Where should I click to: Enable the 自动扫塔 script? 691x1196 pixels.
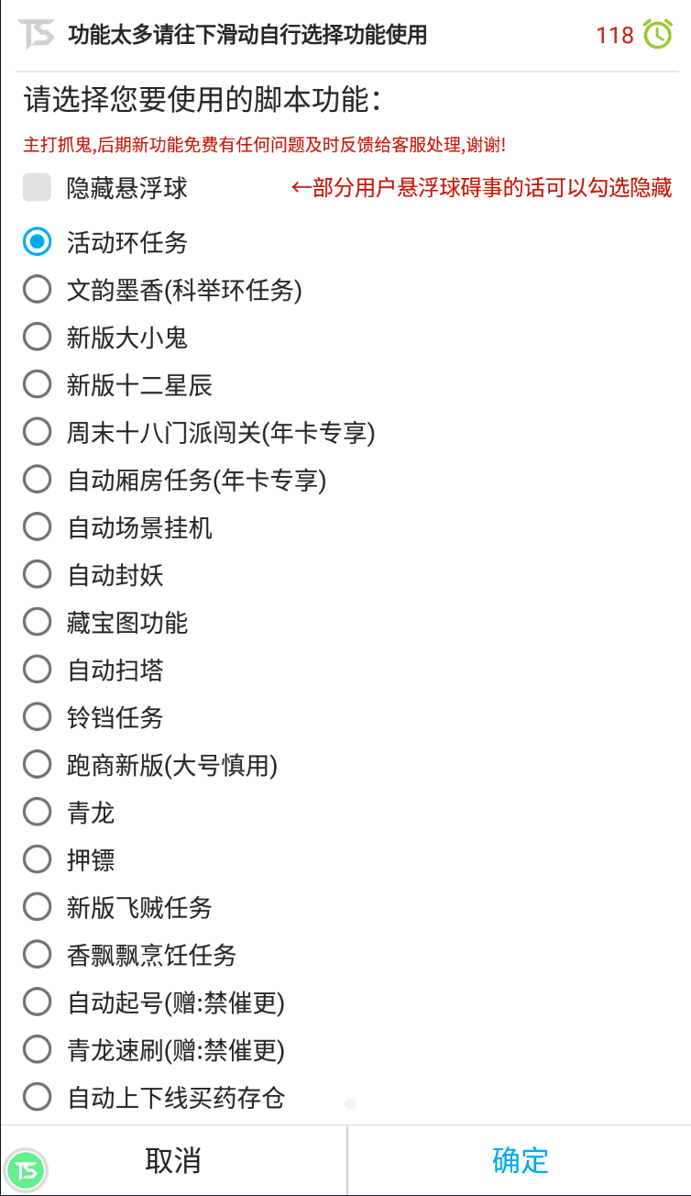pyautogui.click(x=37, y=669)
